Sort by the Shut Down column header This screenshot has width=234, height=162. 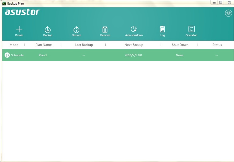180,45
